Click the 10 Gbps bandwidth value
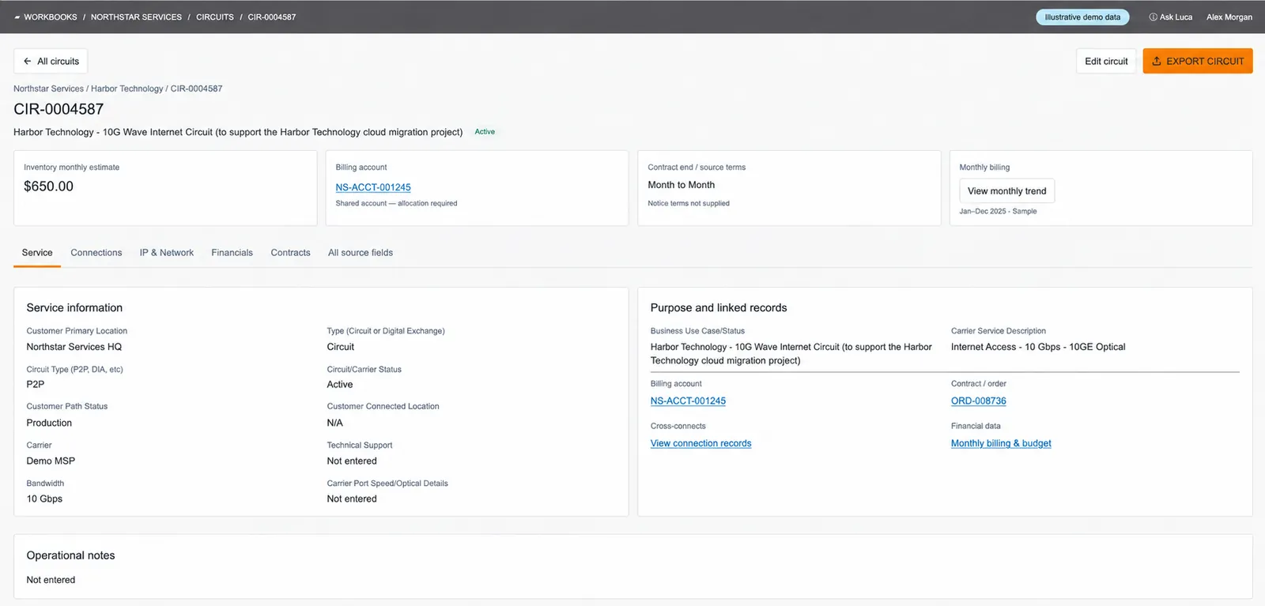The image size is (1265, 606). pos(44,499)
